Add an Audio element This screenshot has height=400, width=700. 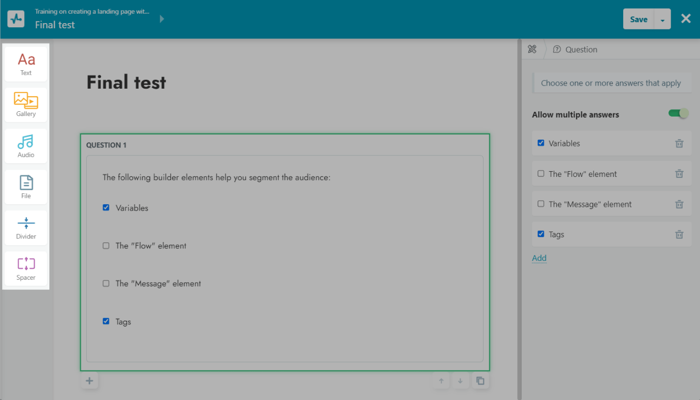26,145
